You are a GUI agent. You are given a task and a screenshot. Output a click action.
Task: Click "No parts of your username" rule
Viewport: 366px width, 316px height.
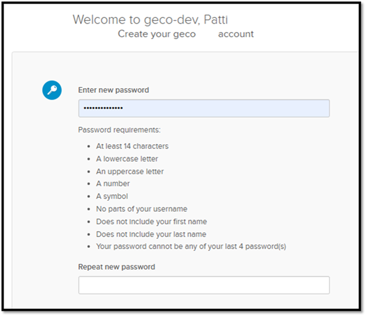[142, 209]
